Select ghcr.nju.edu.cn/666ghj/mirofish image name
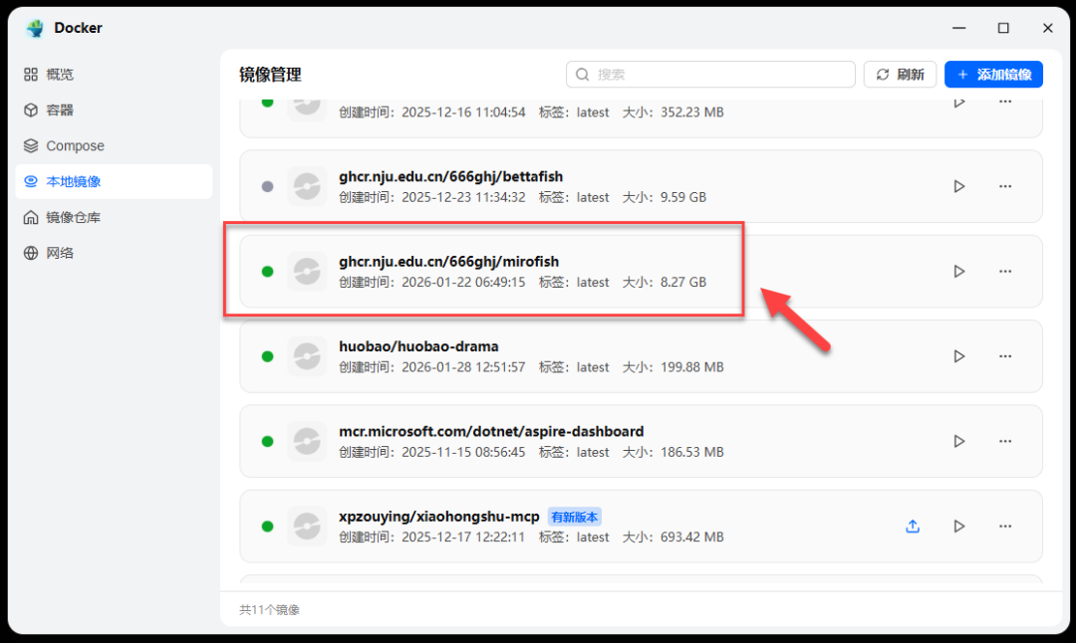 448,262
